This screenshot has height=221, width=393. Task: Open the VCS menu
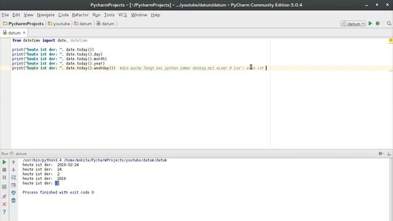[x=123, y=15]
